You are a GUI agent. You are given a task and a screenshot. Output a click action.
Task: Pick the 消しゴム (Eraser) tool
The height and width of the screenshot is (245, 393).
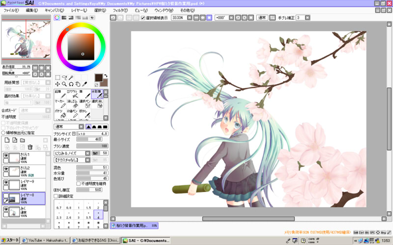(x=72, y=103)
